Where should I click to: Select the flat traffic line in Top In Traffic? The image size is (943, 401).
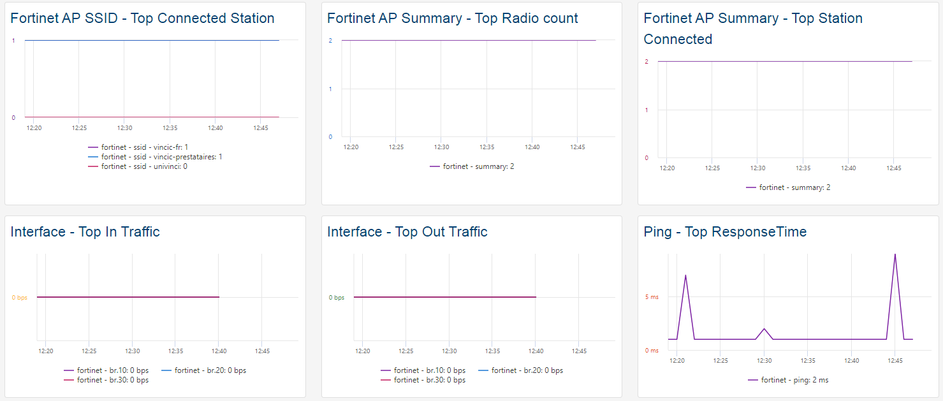tap(128, 296)
